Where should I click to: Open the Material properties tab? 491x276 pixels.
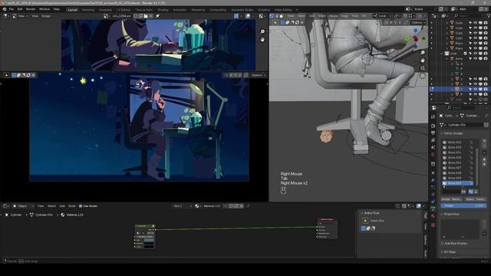(433, 216)
